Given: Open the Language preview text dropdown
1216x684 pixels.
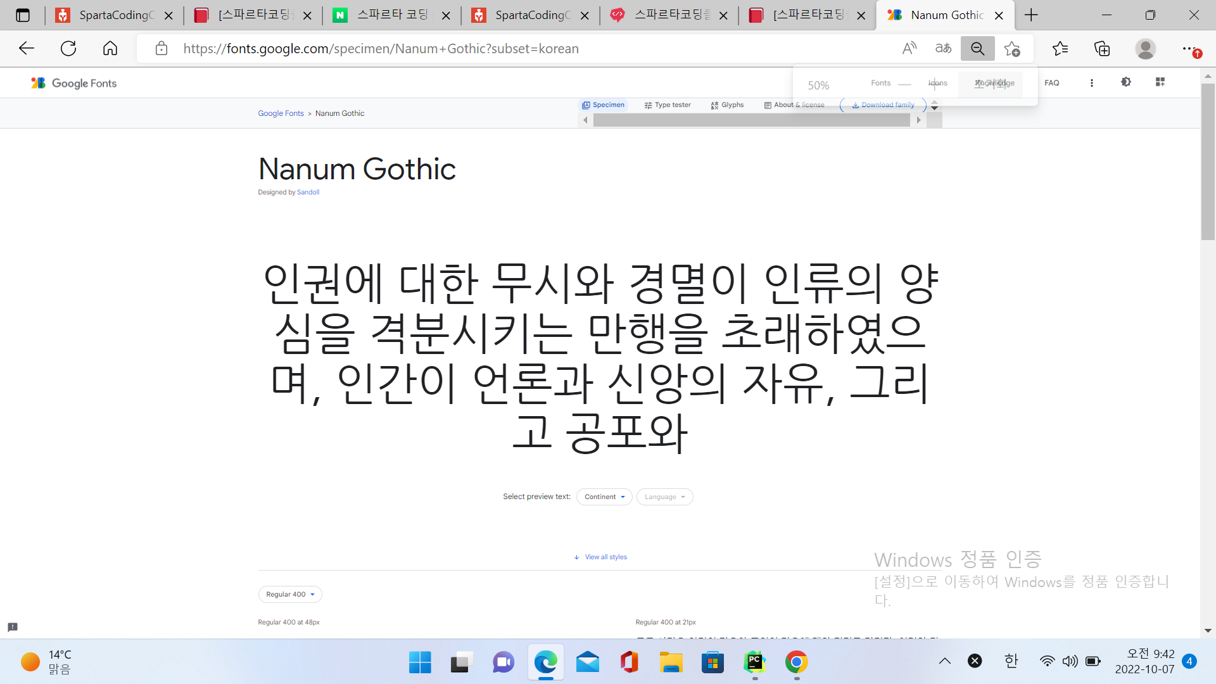Looking at the screenshot, I should (x=664, y=497).
